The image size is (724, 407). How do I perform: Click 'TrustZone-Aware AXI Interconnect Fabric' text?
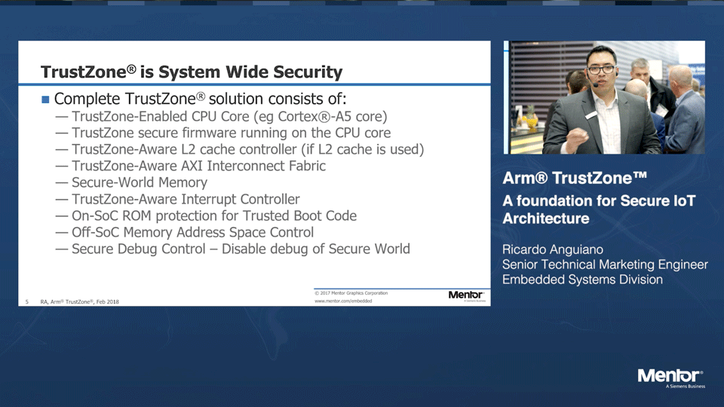click(x=198, y=166)
